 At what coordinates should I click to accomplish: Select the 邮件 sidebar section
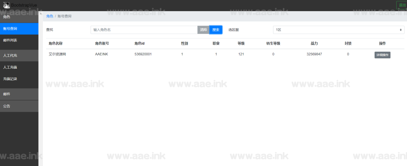click(x=19, y=94)
